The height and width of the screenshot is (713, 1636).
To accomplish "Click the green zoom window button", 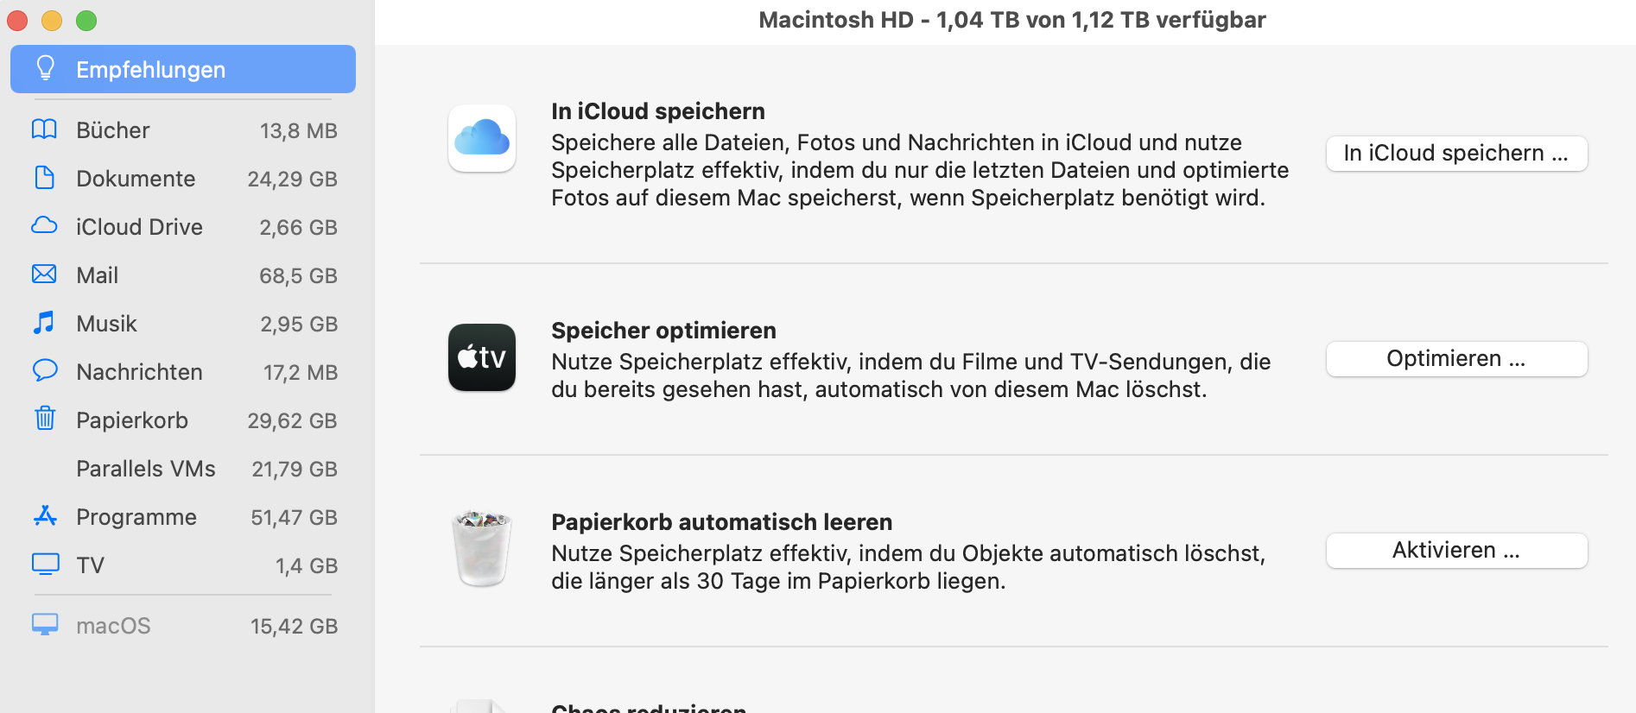I will [86, 21].
